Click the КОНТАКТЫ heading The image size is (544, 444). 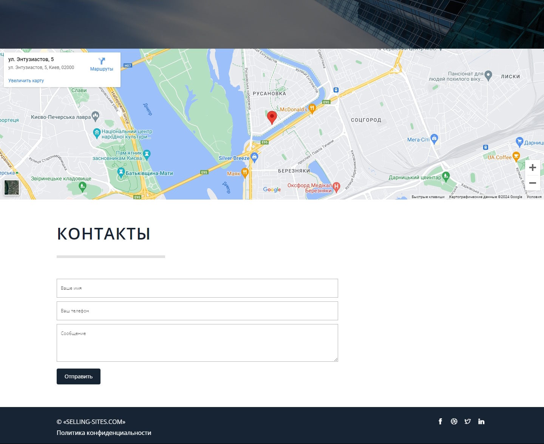[104, 234]
